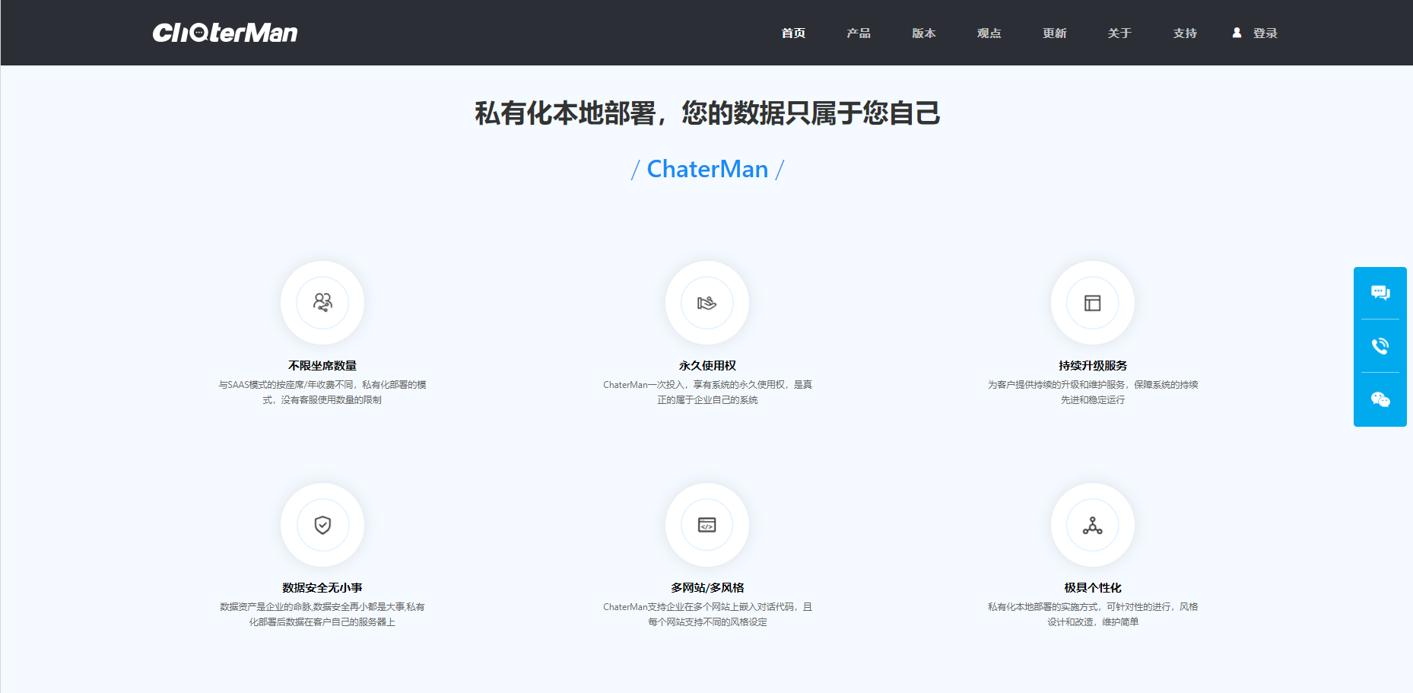
Task: Open the 支持 nav item
Action: pos(1185,33)
